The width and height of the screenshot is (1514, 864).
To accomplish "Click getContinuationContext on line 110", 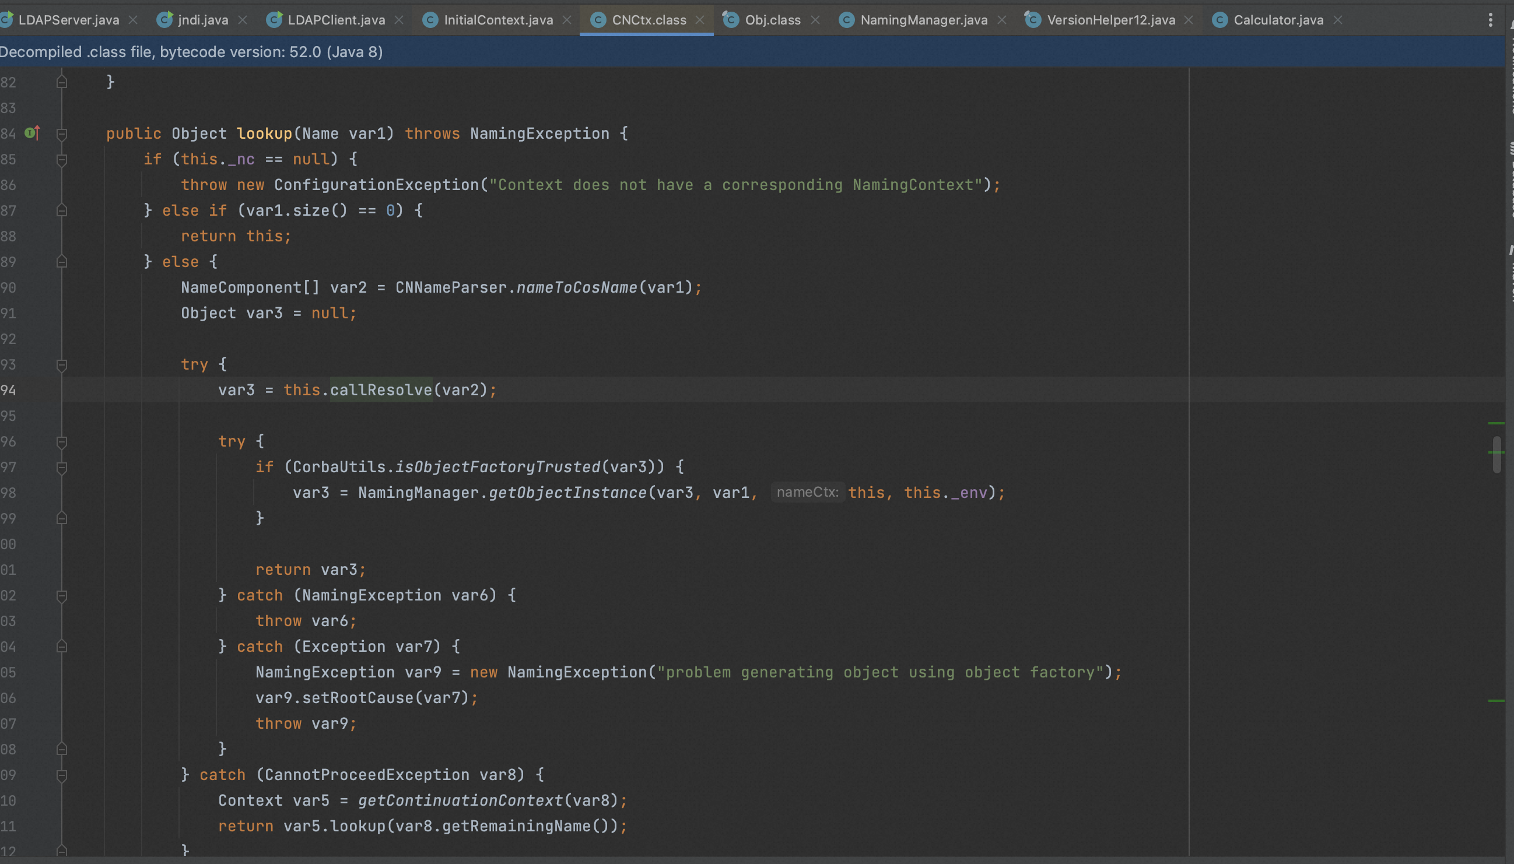I will pos(460,800).
